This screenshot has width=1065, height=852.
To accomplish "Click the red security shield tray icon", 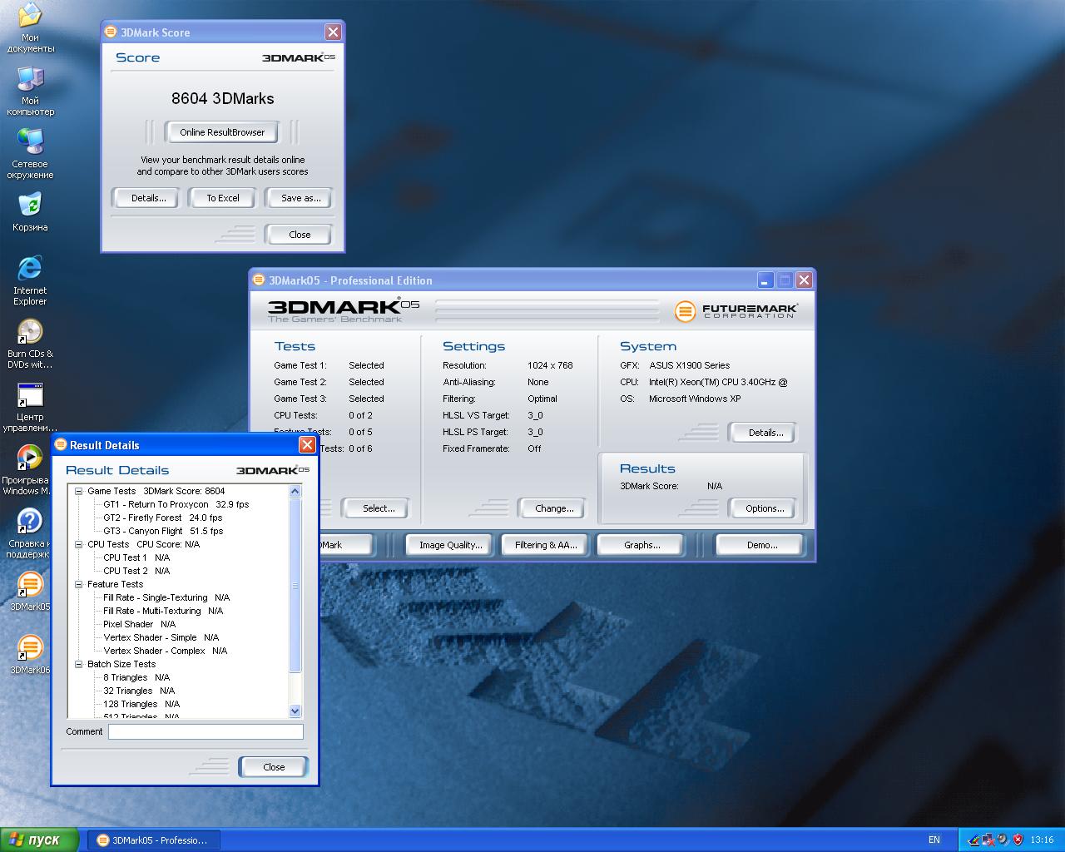I will [x=1018, y=840].
